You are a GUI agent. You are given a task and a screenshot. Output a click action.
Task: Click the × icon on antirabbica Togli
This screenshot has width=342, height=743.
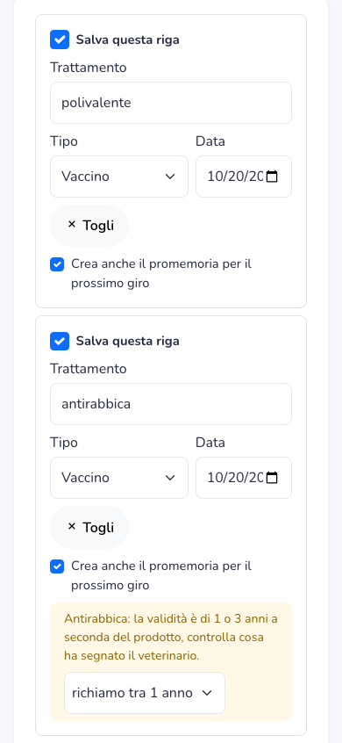pyautogui.click(x=72, y=526)
